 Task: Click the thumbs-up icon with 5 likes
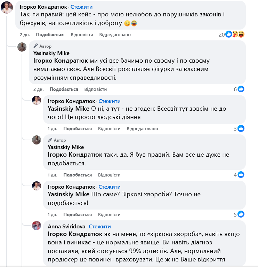coord(241,214)
